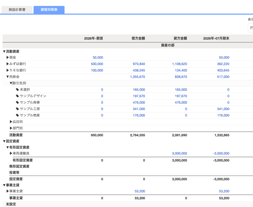Open the display unit dropdown
The height and width of the screenshot is (207, 253).
pos(250,28)
